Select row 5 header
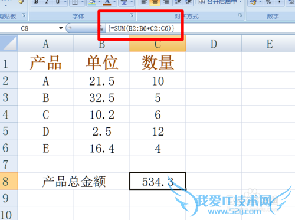The width and height of the screenshot is (295, 220). tap(9, 131)
